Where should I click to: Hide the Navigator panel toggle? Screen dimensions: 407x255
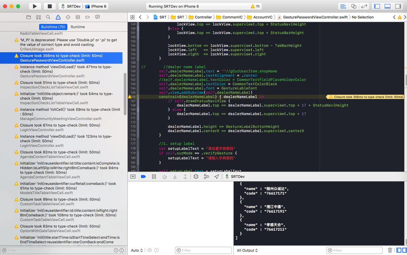point(377,6)
